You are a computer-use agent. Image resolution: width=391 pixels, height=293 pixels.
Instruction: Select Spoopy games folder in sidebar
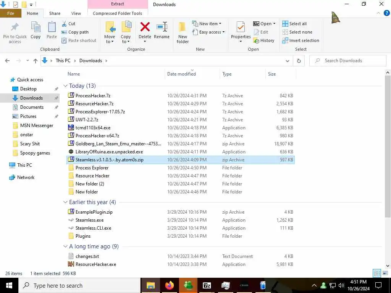35,153
